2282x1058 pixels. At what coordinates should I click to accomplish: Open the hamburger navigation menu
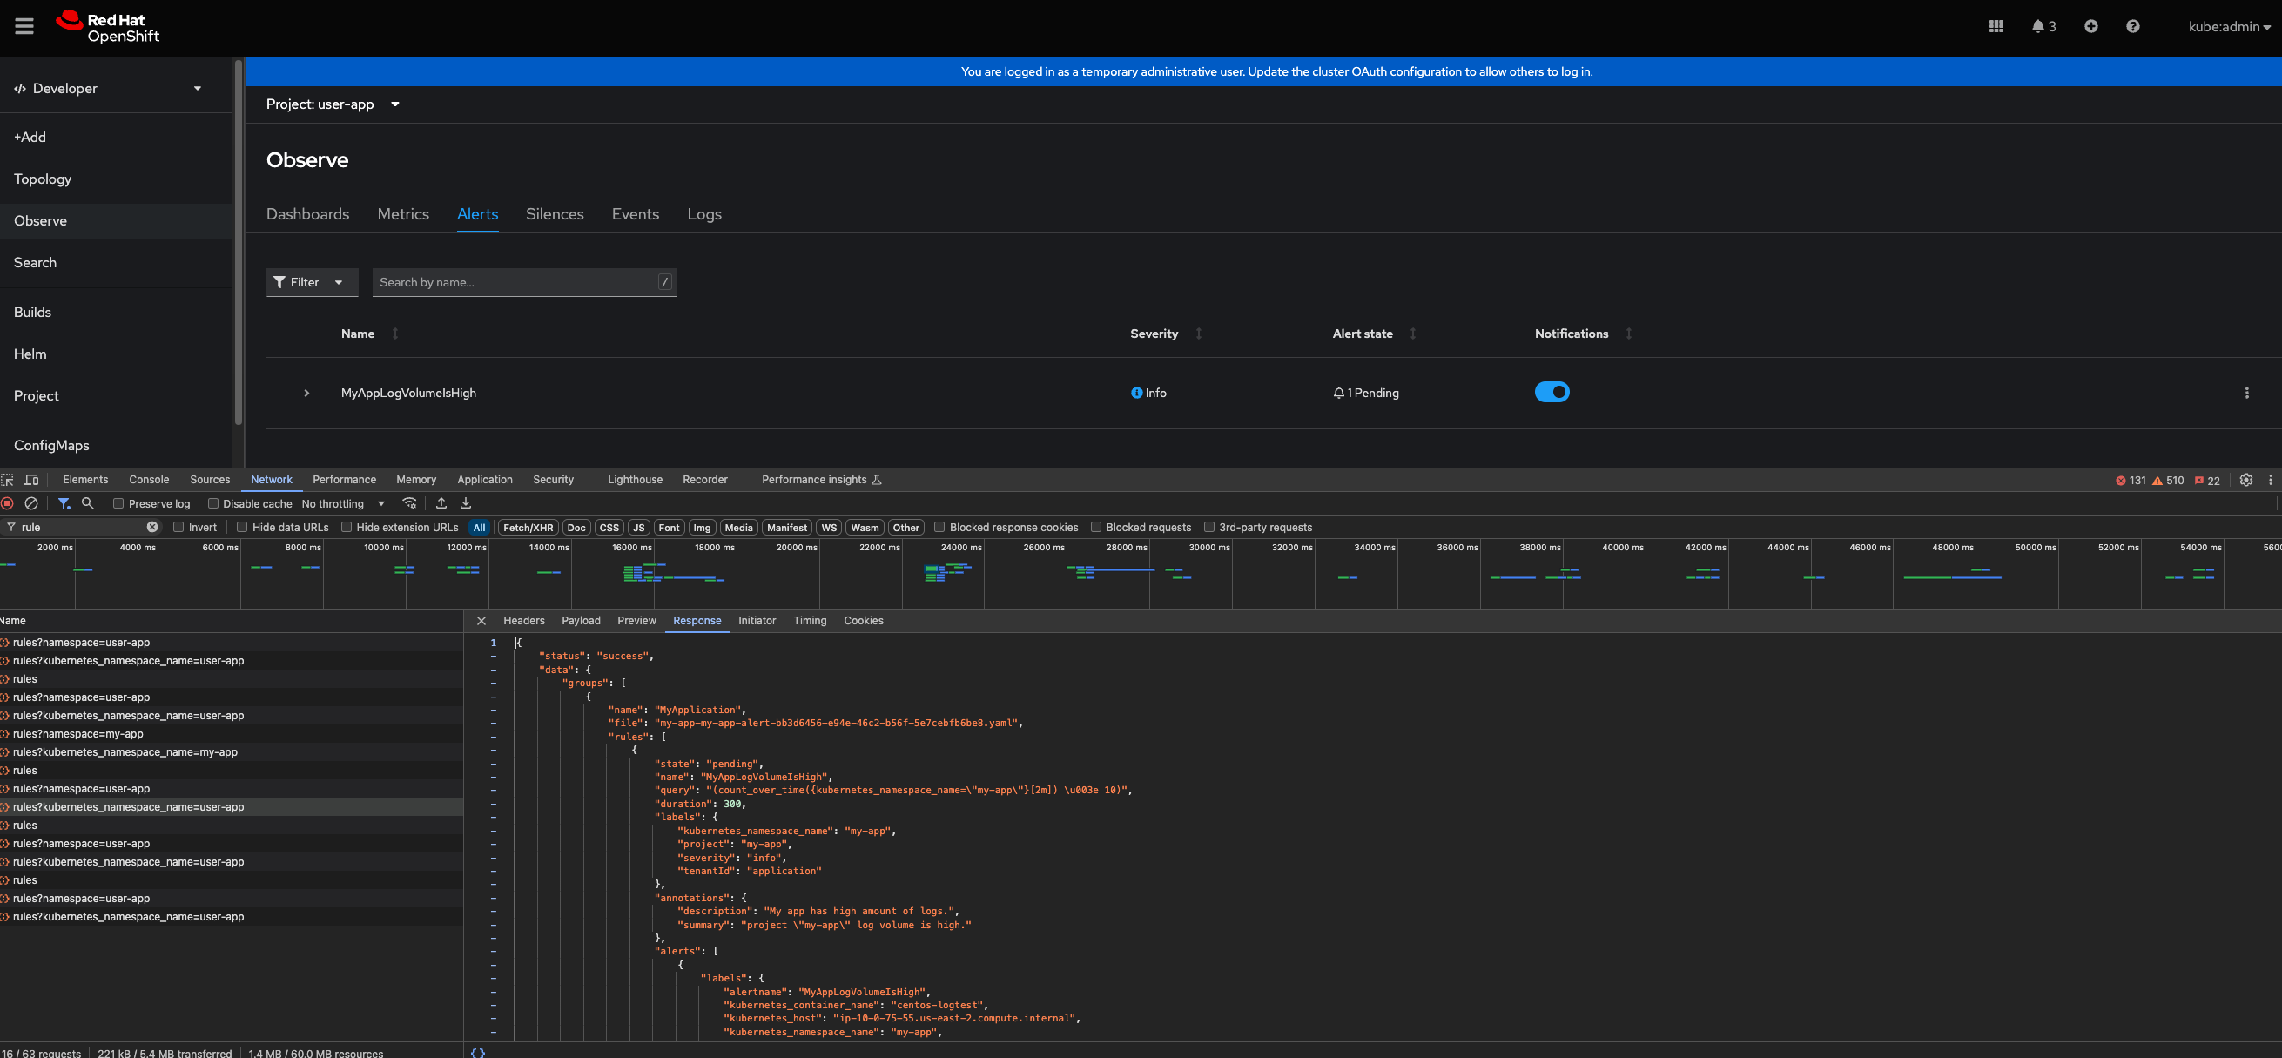pos(24,27)
